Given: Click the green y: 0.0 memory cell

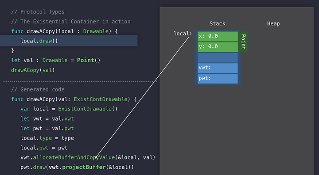Looking at the screenshot, I should (218, 47).
